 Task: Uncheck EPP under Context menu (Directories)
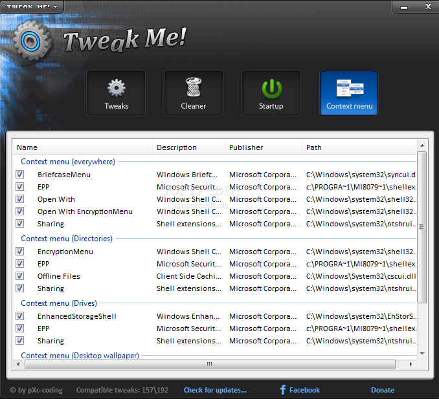point(19,264)
